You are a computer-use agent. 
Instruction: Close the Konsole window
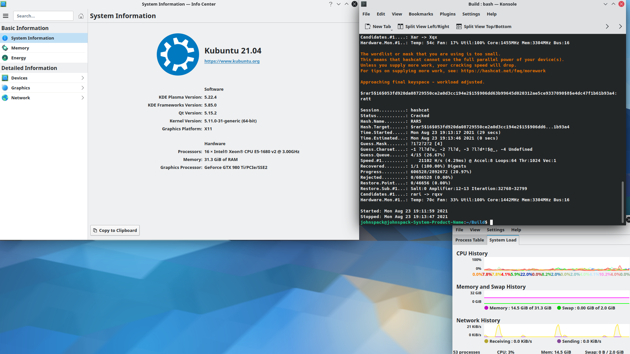(x=621, y=4)
